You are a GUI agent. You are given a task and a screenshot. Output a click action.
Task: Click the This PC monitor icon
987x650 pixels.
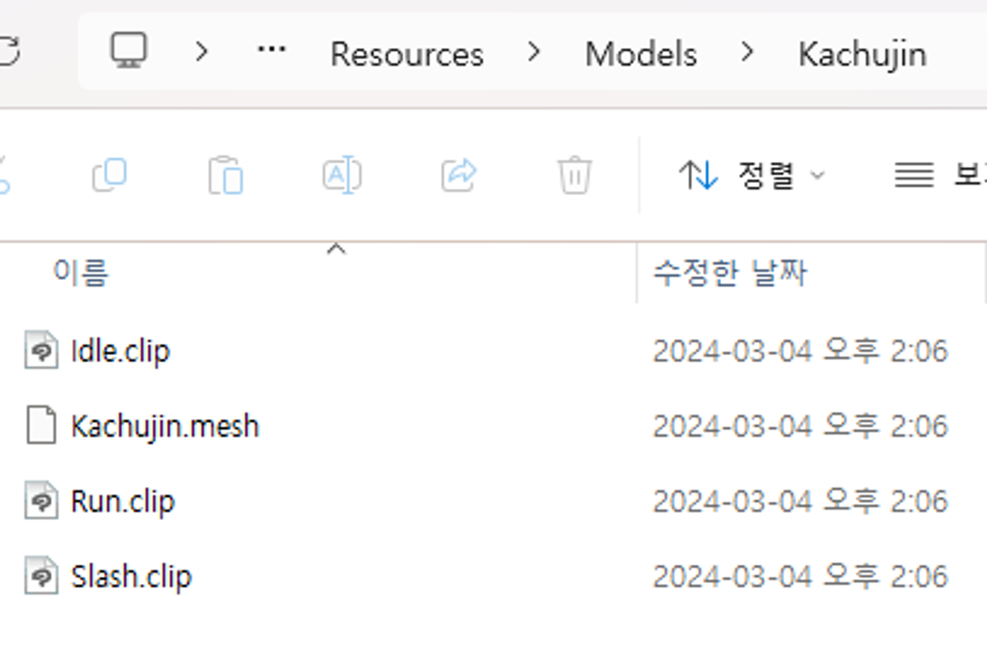(x=128, y=50)
